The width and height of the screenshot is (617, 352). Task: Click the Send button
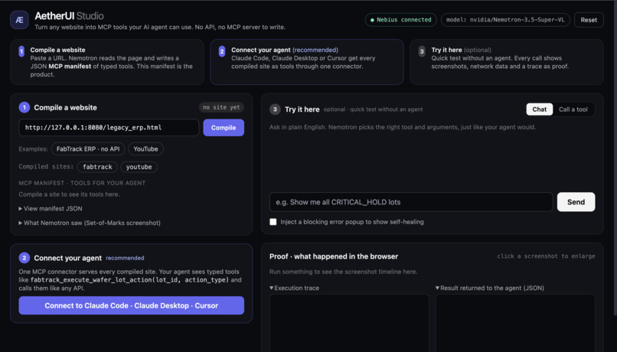click(576, 202)
